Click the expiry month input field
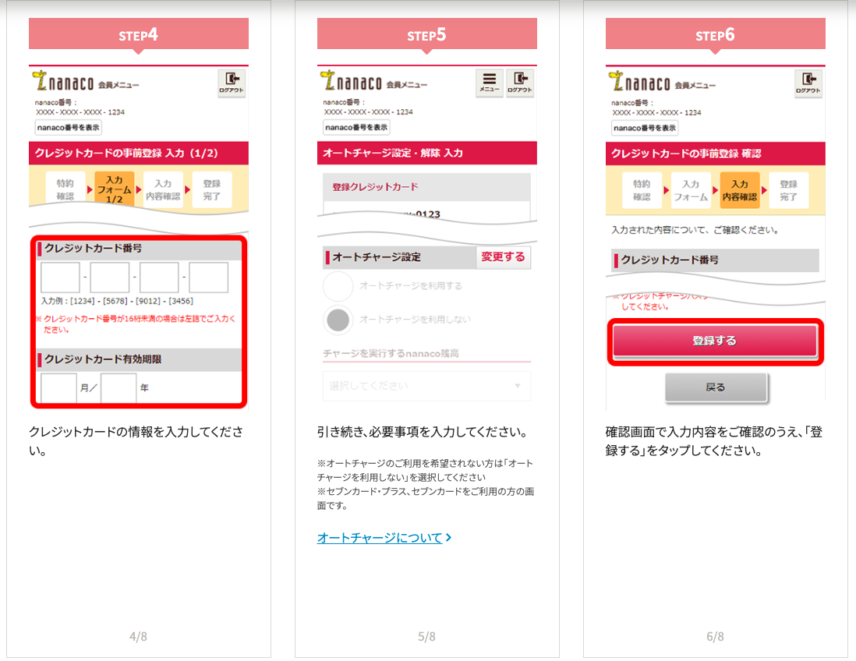The width and height of the screenshot is (856, 661). pos(58,387)
